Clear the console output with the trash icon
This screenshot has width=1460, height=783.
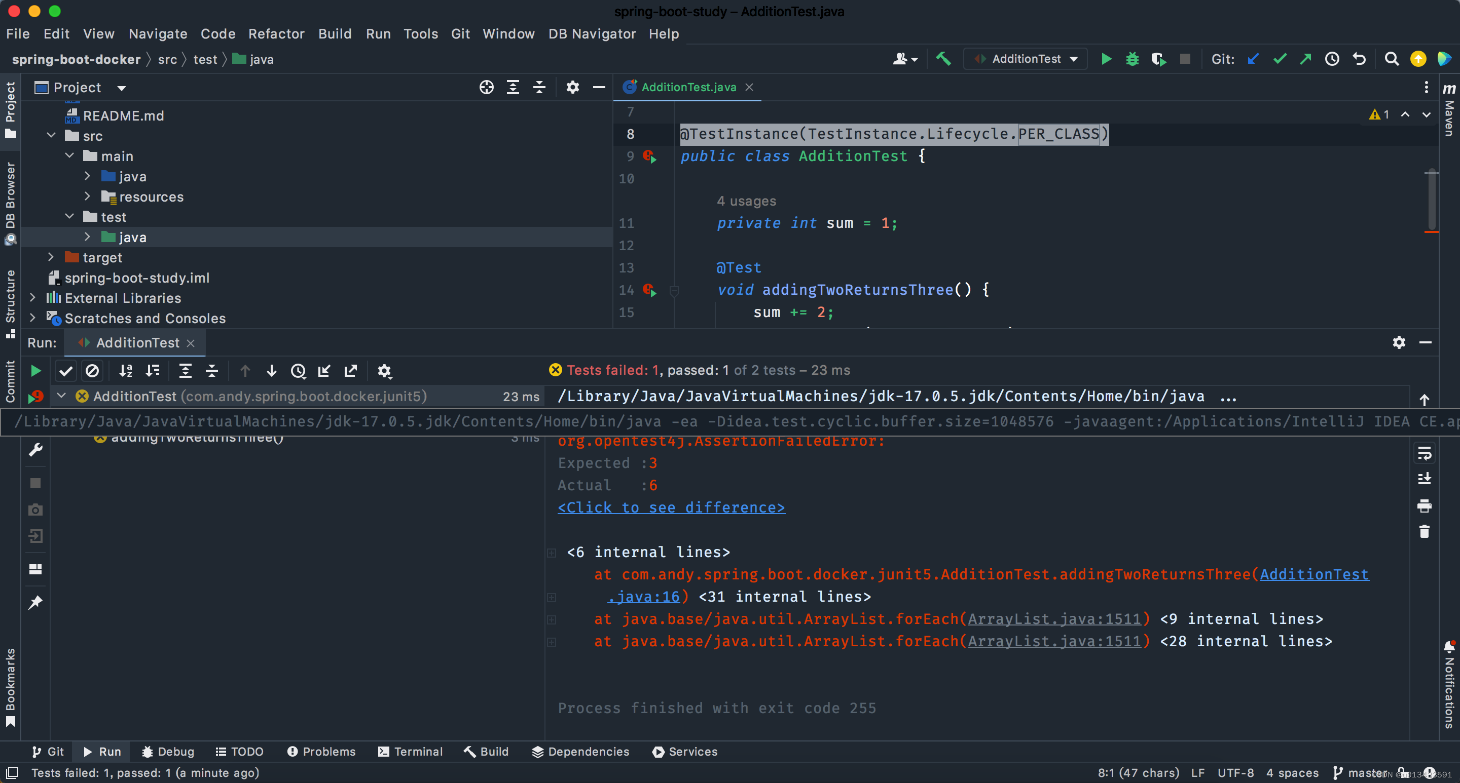click(x=1425, y=532)
